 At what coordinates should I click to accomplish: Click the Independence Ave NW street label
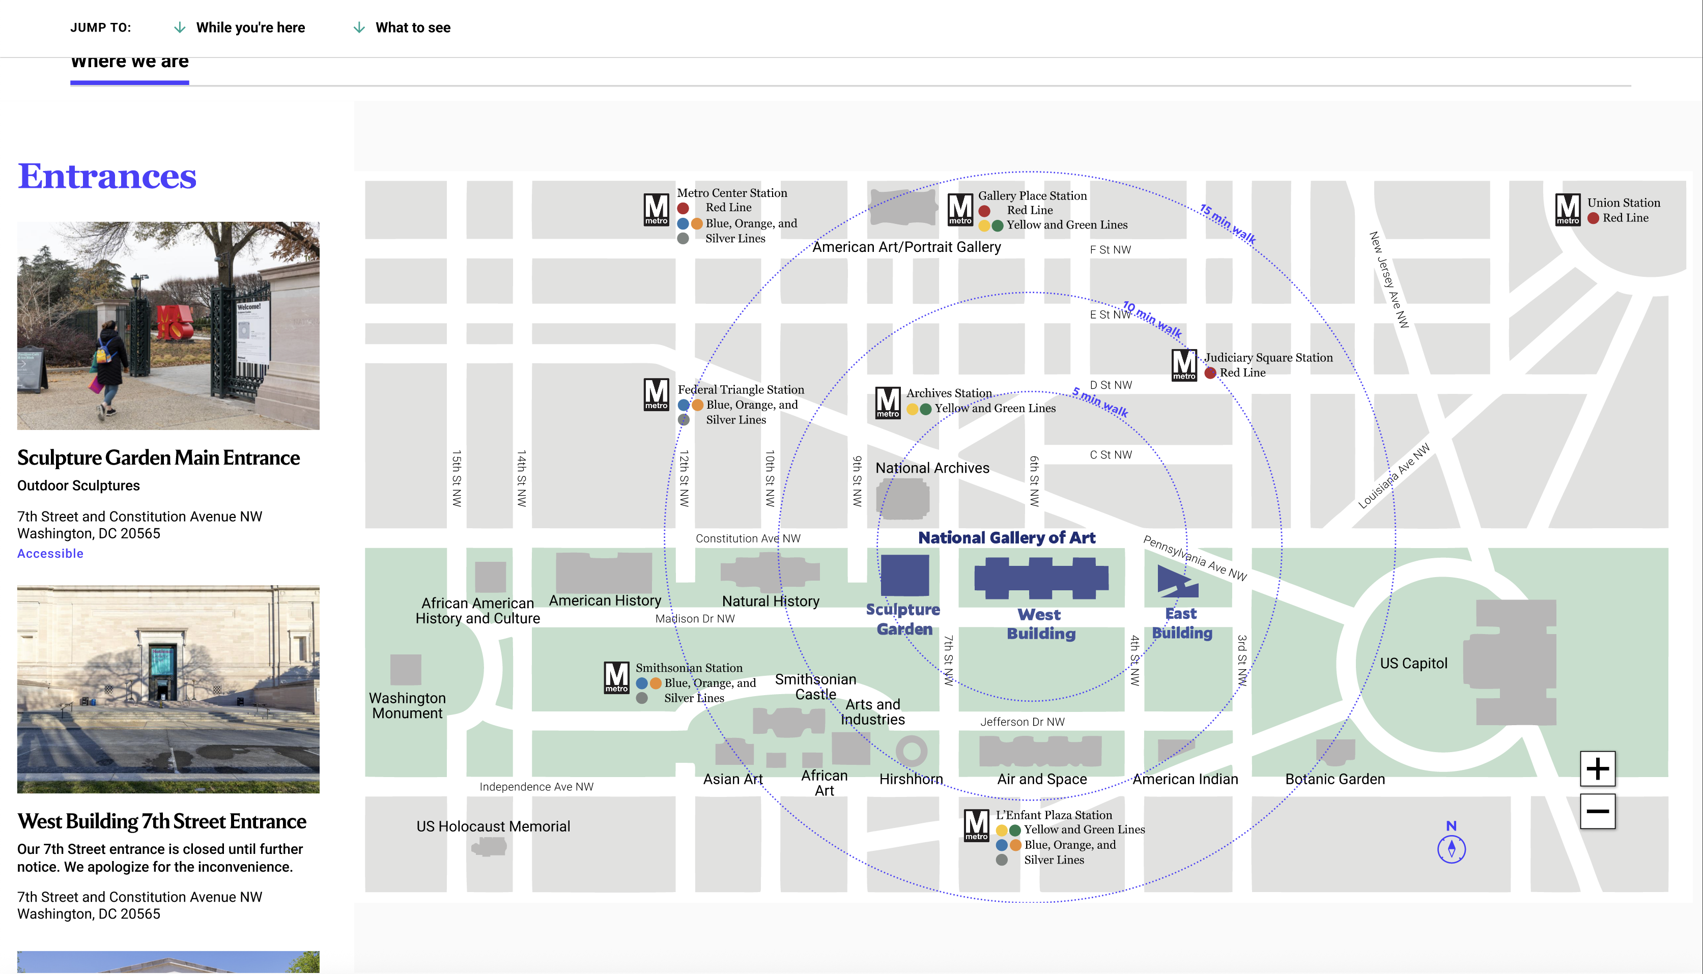click(x=536, y=787)
